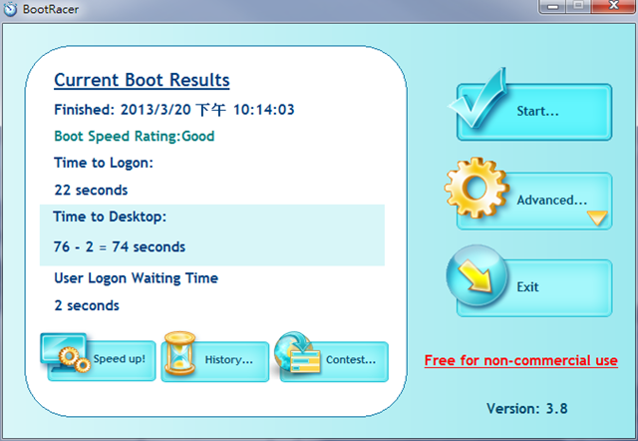Viewport: 638px width, 441px height.
Task: Click the 22 seconds value
Action: click(91, 191)
